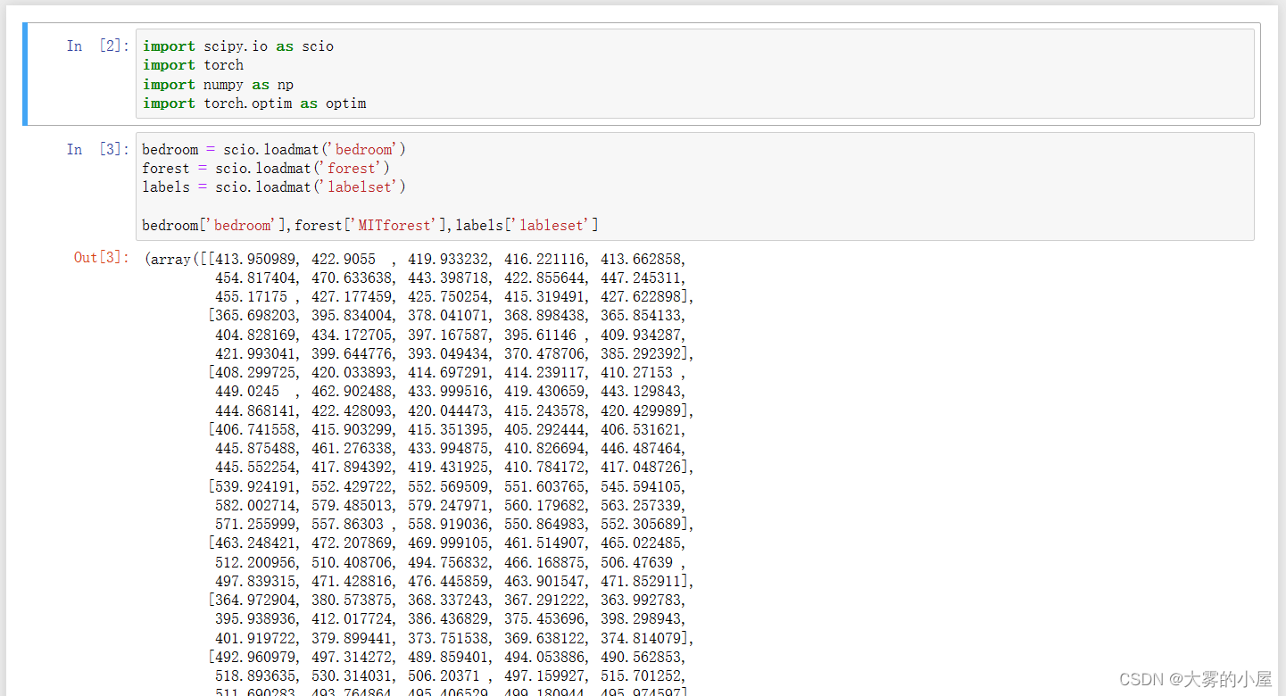The width and height of the screenshot is (1286, 696).
Task: Place cursor on 'import numpy as np' line
Action: [218, 85]
